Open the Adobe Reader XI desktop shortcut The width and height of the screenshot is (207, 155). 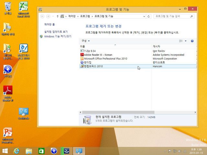click(8, 93)
